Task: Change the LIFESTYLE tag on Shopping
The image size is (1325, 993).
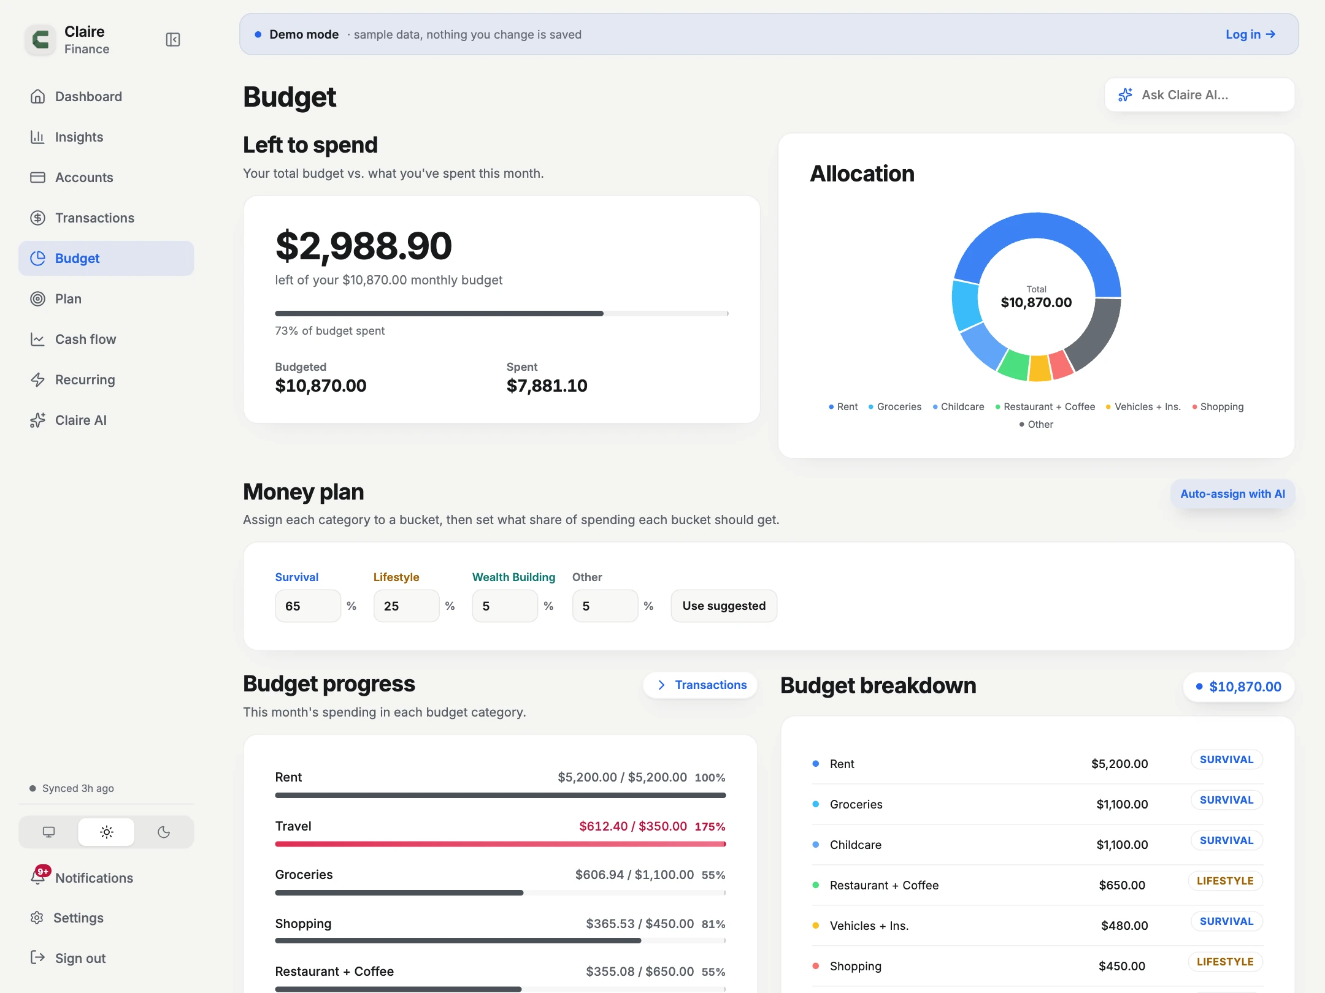Action: click(x=1225, y=962)
